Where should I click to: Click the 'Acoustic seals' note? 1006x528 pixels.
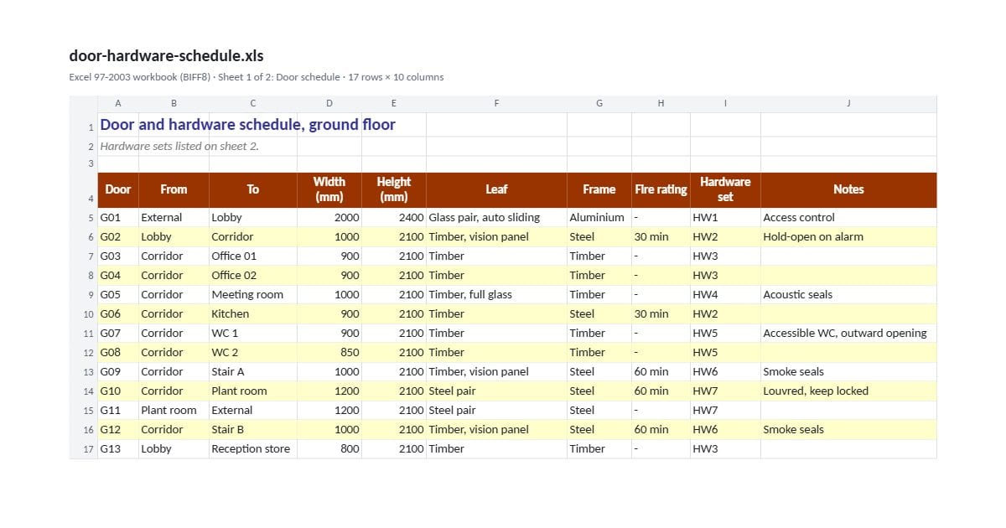tap(848, 295)
